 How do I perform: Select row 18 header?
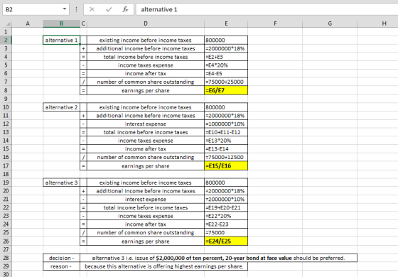coord(6,174)
